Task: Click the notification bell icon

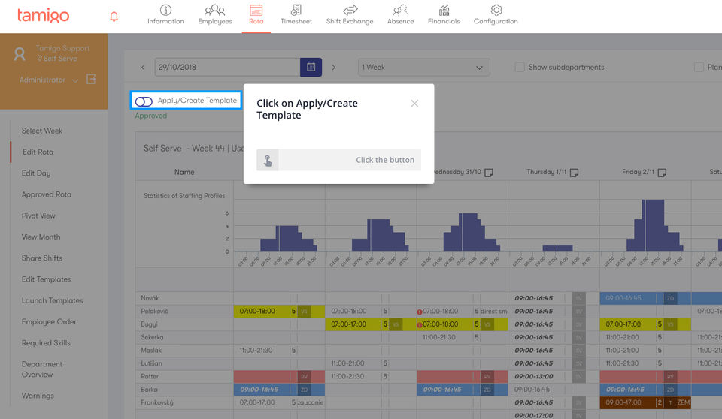Action: click(114, 17)
